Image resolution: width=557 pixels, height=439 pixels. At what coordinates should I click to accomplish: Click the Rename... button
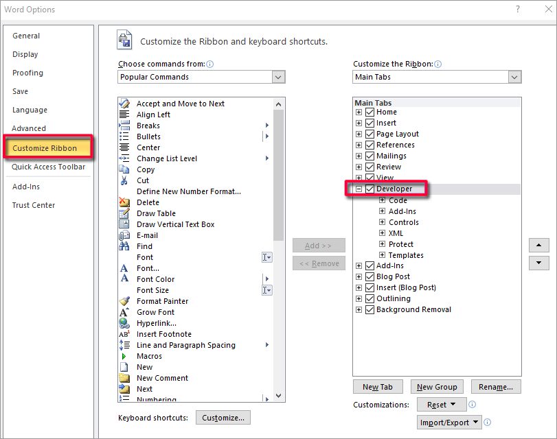[x=496, y=387]
